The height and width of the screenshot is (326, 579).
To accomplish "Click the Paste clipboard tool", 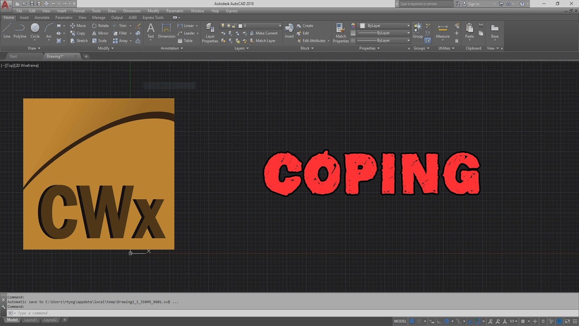I will tap(470, 31).
